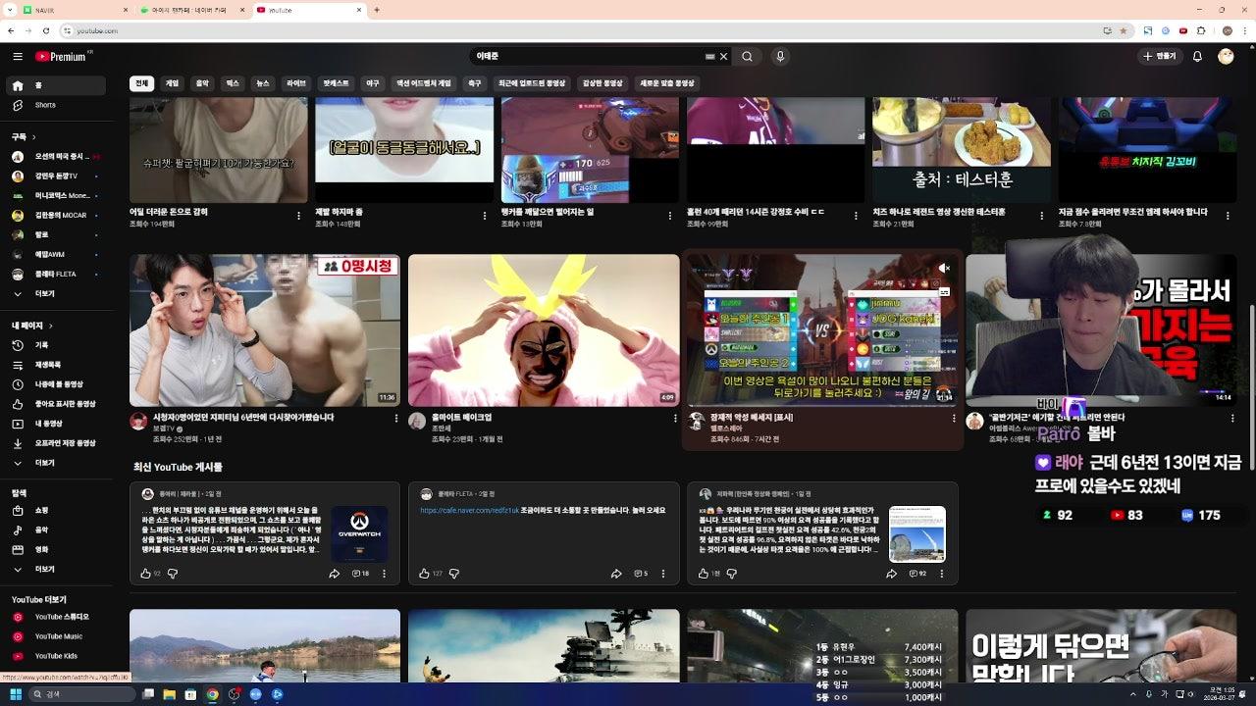Start a voice search with the microphone icon
This screenshot has width=1256, height=706.
click(779, 56)
